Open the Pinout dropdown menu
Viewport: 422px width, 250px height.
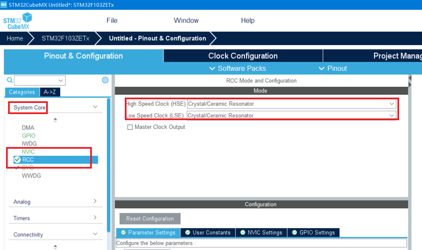click(x=332, y=68)
